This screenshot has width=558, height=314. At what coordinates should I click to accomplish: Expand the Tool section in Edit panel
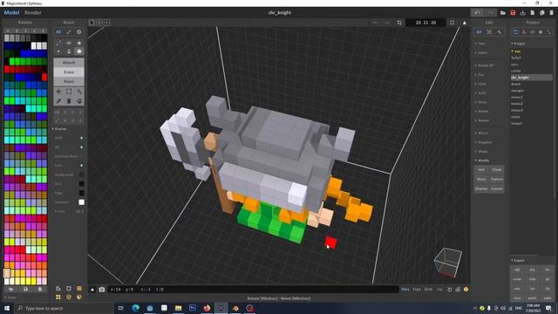(480, 44)
